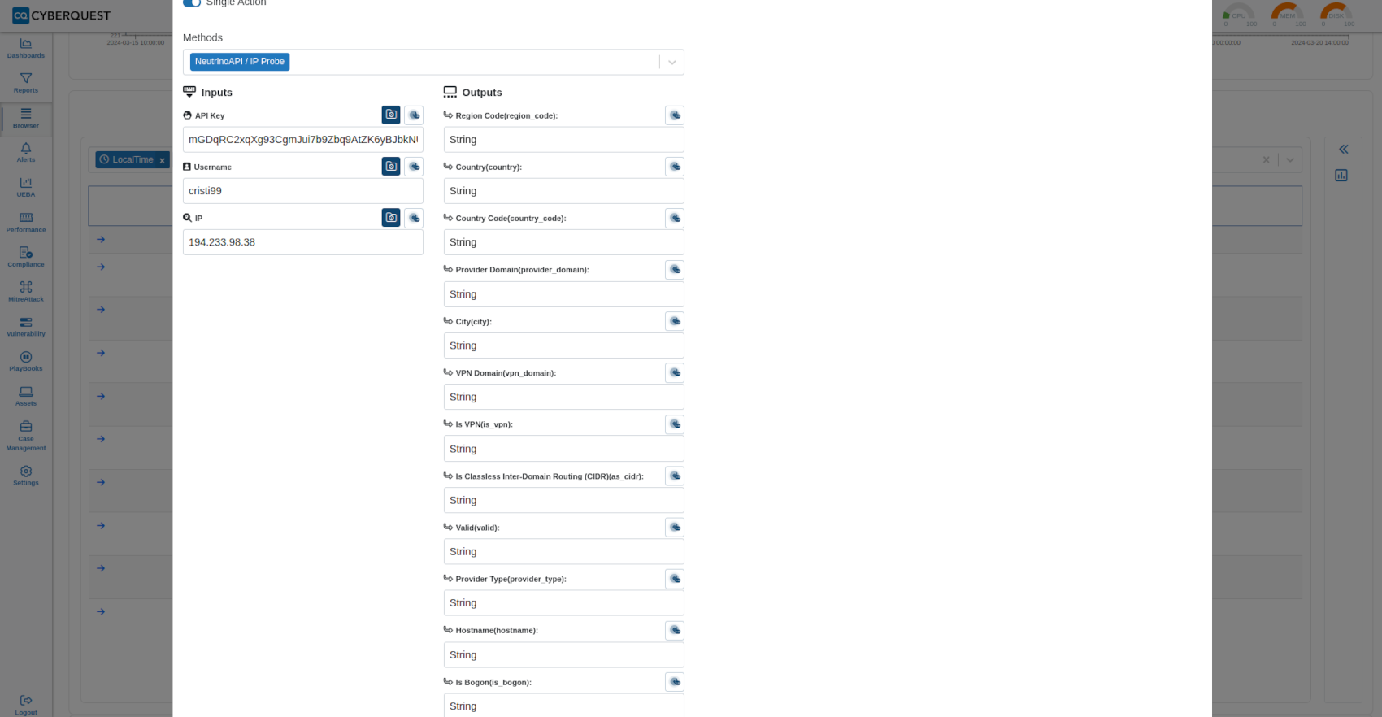Open Reports in the sidebar

click(x=26, y=83)
